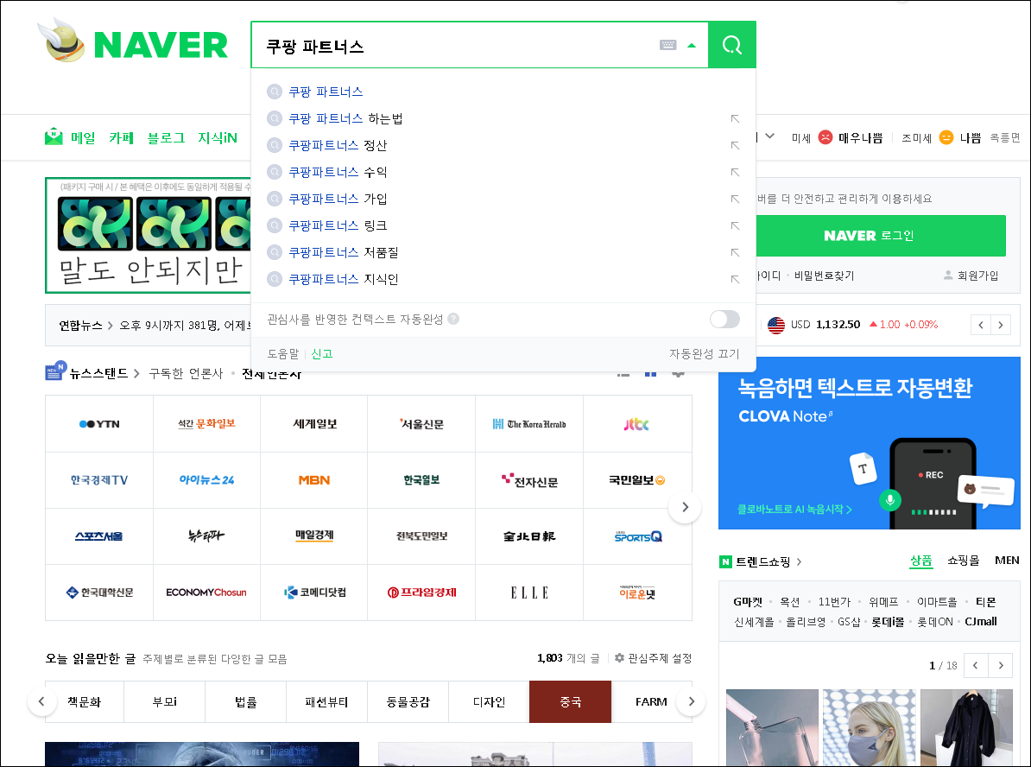Open 관심주제 설정 gear

[x=653, y=658]
